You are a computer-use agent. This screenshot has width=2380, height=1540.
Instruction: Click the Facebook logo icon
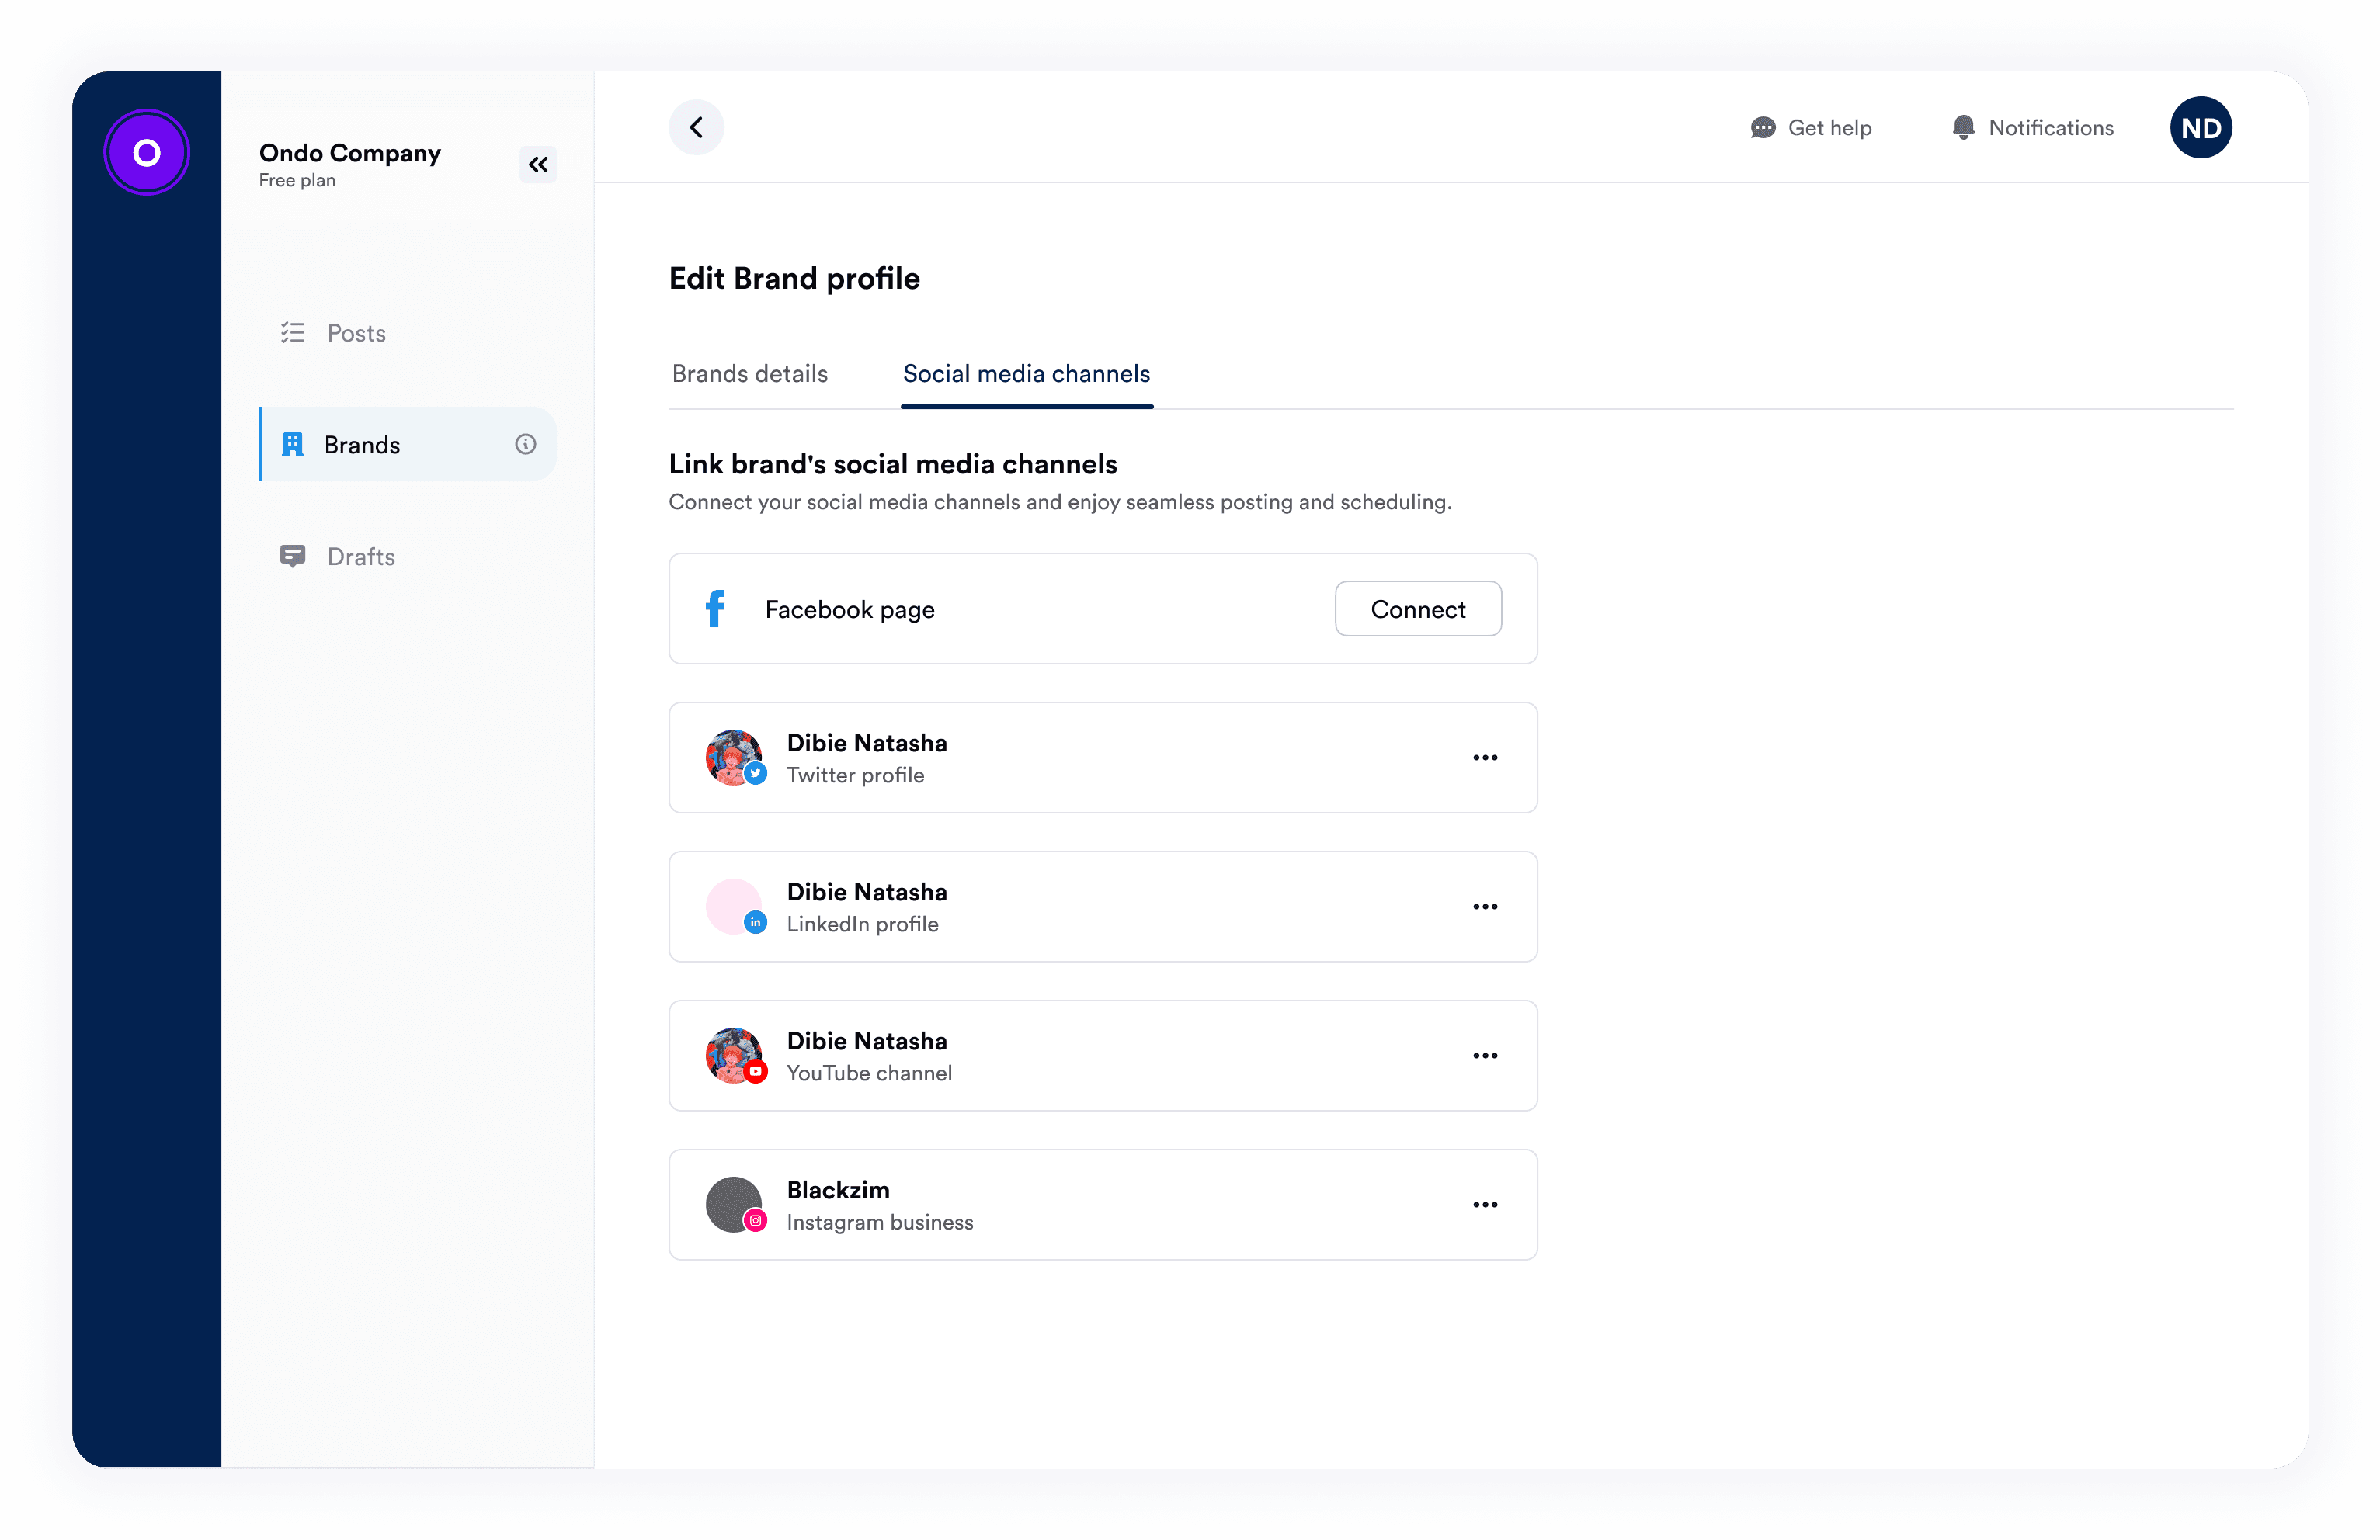coord(715,609)
